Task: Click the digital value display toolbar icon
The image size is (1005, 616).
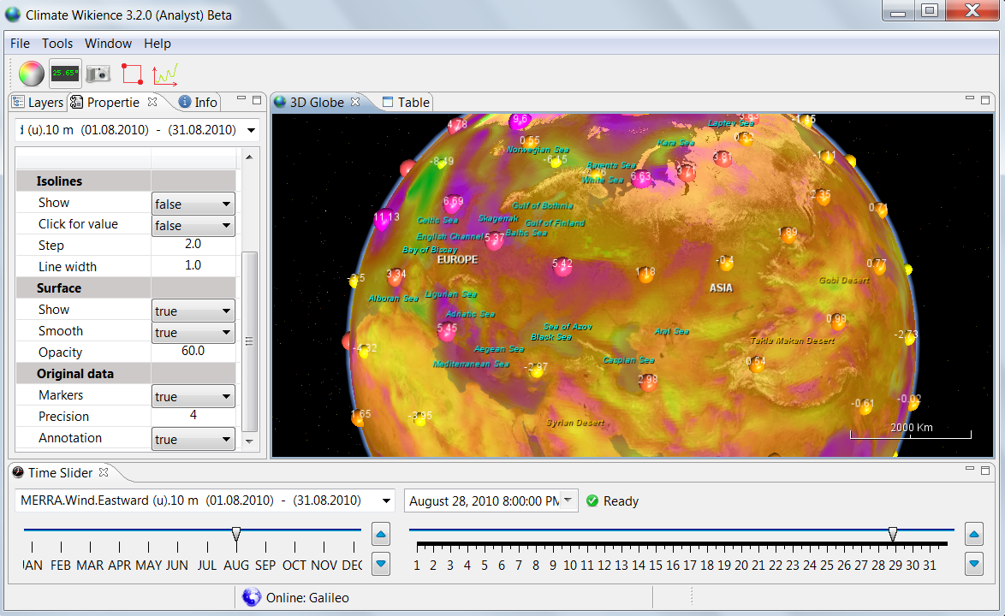Action: pyautogui.click(x=65, y=74)
